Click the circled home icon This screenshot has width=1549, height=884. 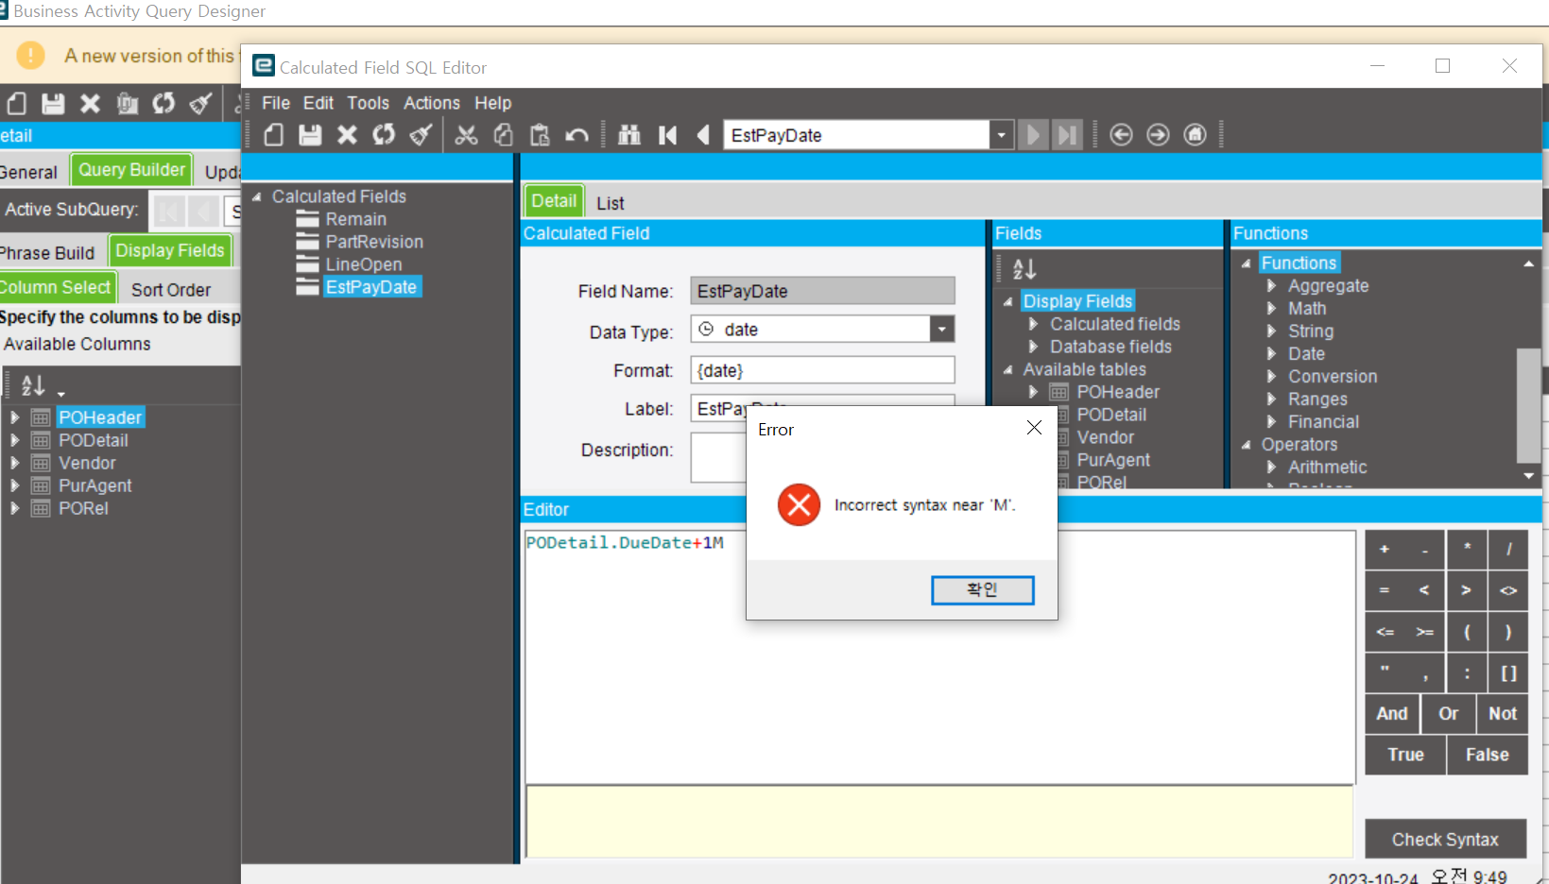(x=1196, y=135)
